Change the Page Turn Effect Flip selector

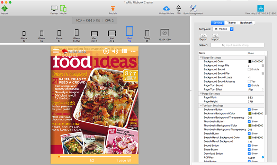click(256, 90)
